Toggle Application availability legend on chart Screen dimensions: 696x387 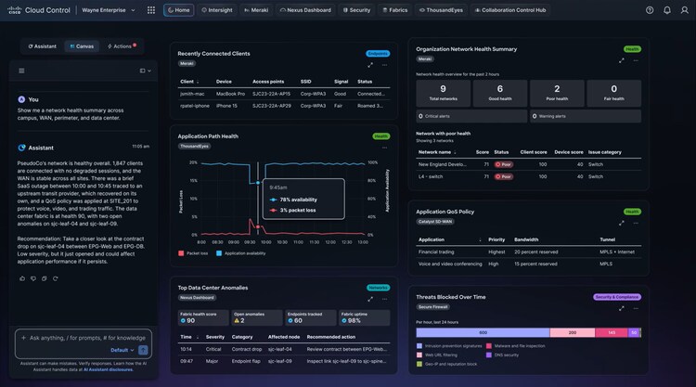(240, 253)
